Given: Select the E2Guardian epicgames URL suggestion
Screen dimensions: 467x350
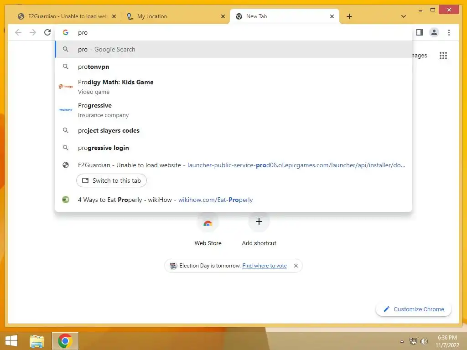Looking at the screenshot, I should 233,165.
